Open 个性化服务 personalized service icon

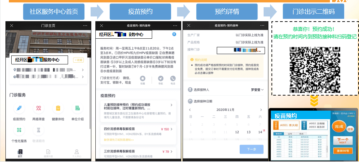click(x=19, y=130)
